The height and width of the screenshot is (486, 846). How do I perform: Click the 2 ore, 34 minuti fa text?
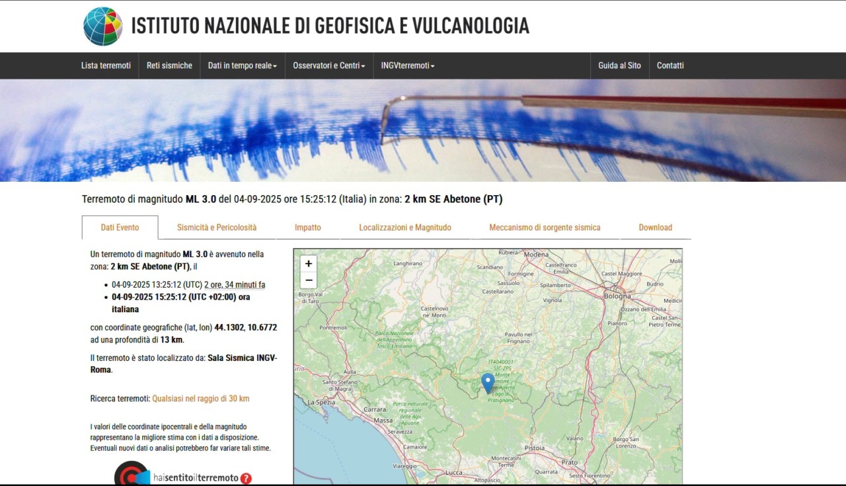point(235,285)
